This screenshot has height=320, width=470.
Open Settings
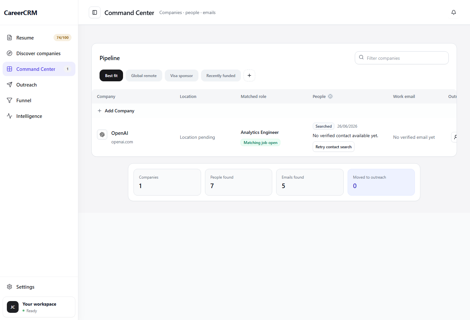pos(39,287)
